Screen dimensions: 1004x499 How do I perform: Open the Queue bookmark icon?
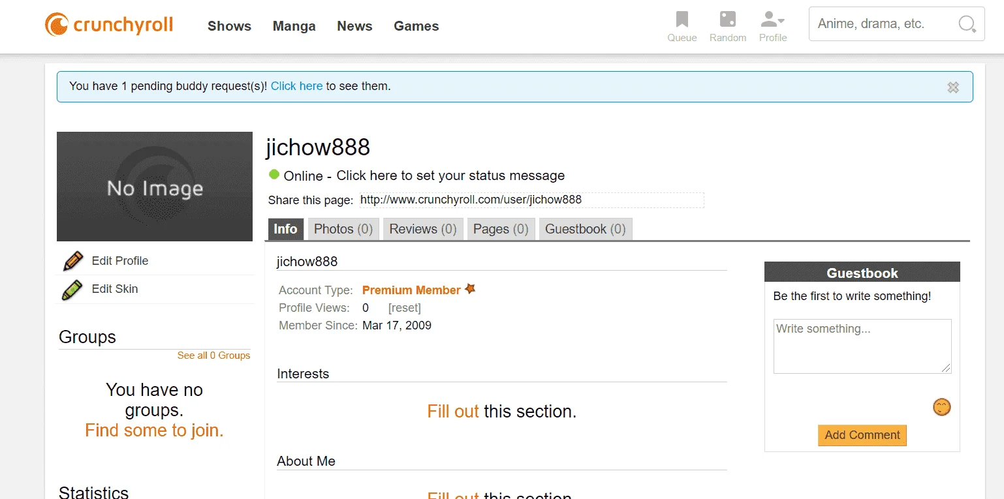point(682,19)
